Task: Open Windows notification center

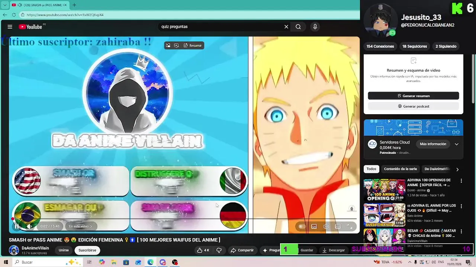Action: click(469, 262)
